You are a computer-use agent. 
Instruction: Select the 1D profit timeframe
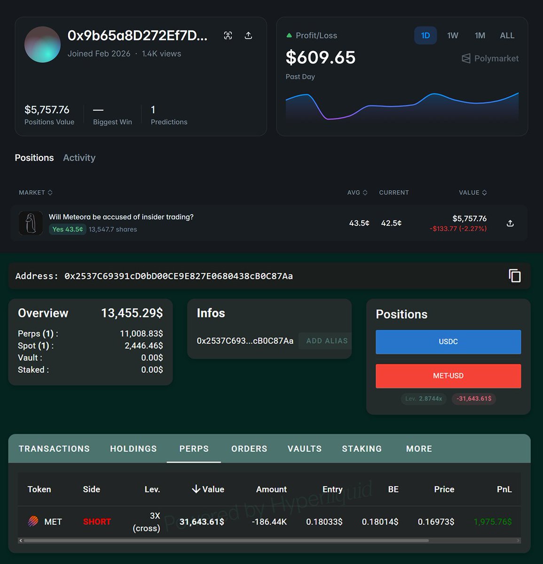click(425, 36)
